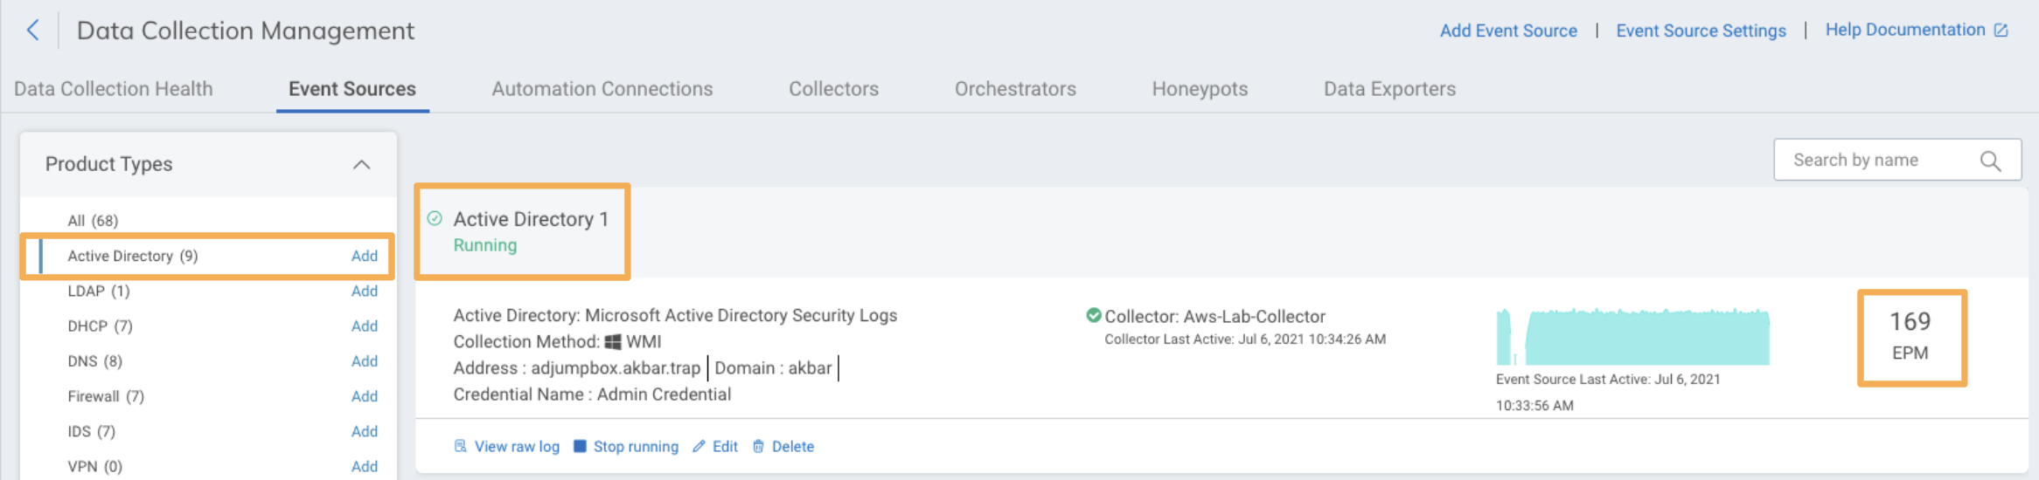
Task: Open the Data Collection Health tab
Action: 114,89
